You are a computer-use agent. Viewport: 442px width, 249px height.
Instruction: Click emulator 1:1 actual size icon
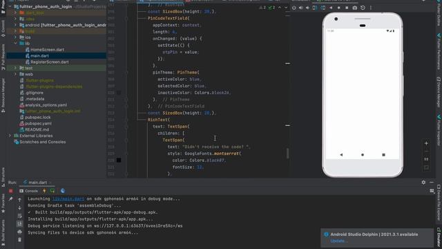point(426,159)
